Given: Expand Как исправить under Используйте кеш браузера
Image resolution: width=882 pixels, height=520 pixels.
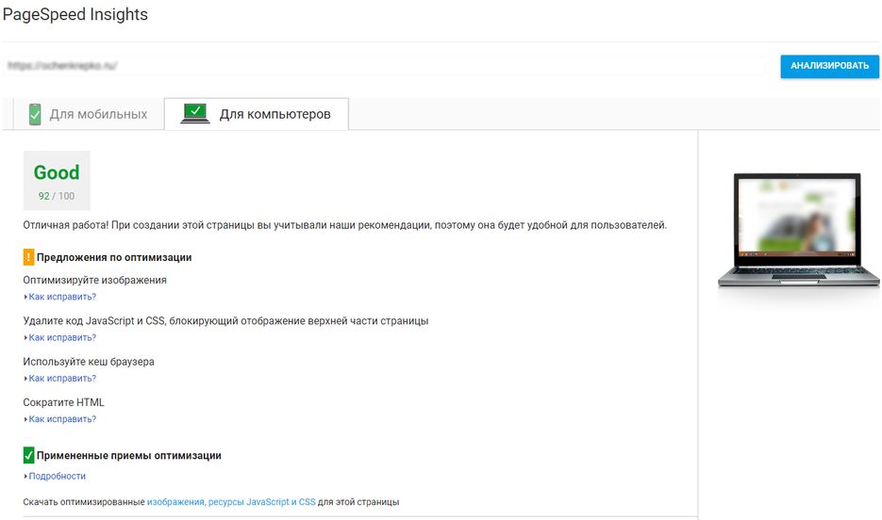Looking at the screenshot, I should coord(62,379).
